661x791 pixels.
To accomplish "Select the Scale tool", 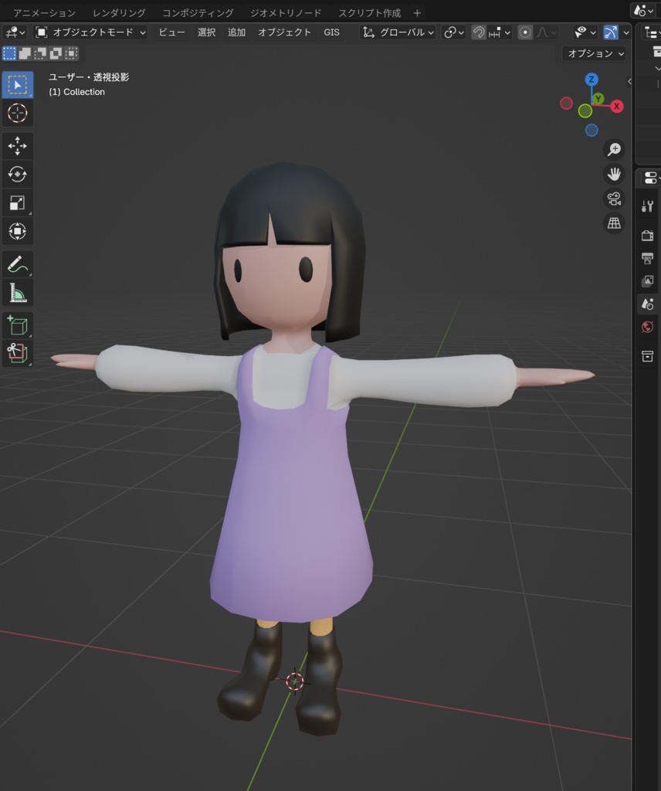I will tap(17, 202).
